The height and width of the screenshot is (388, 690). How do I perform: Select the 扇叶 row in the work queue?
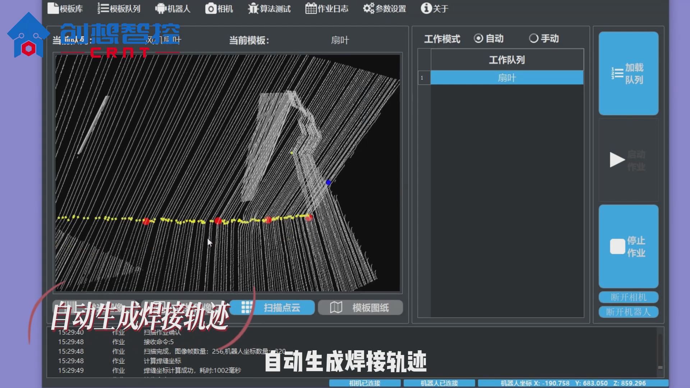[x=506, y=78]
